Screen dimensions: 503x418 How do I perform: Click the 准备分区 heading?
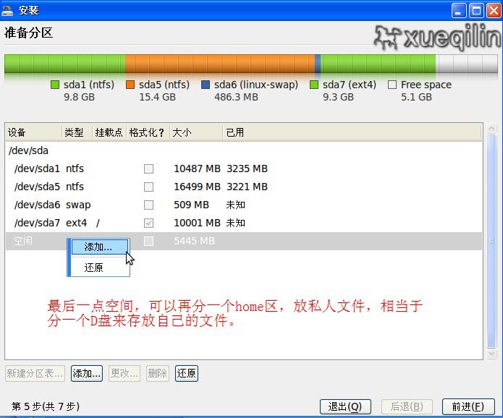28,33
